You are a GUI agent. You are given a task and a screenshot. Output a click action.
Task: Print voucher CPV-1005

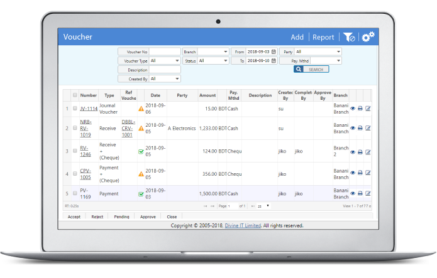point(360,173)
